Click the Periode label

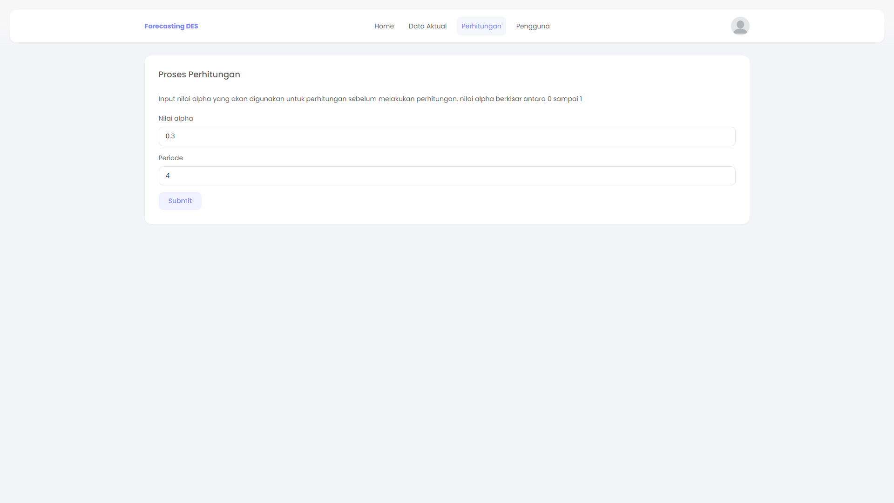pos(170,158)
